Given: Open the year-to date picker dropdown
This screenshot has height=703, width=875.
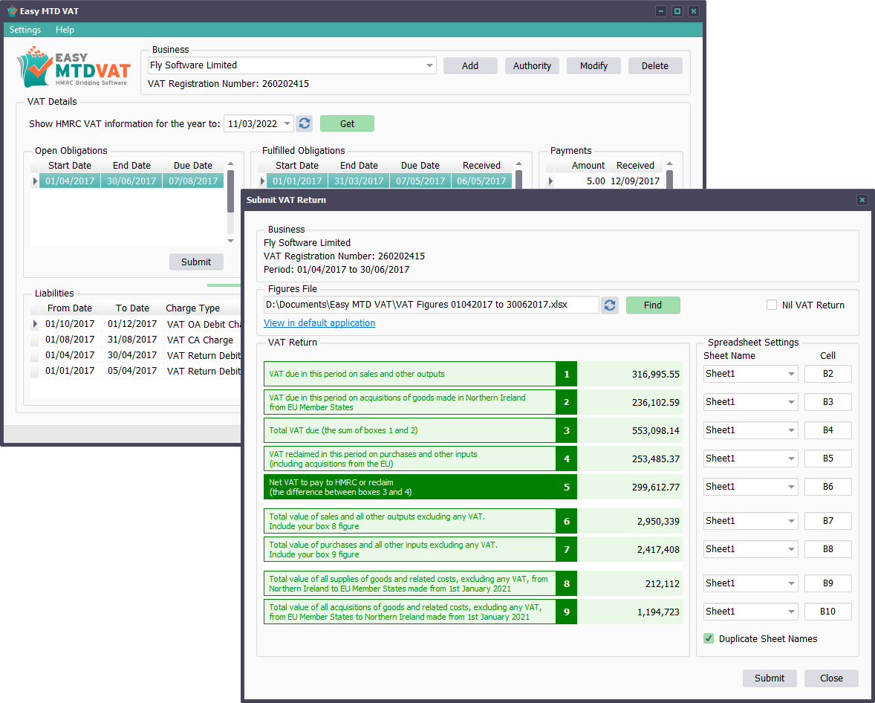Looking at the screenshot, I should (x=287, y=123).
